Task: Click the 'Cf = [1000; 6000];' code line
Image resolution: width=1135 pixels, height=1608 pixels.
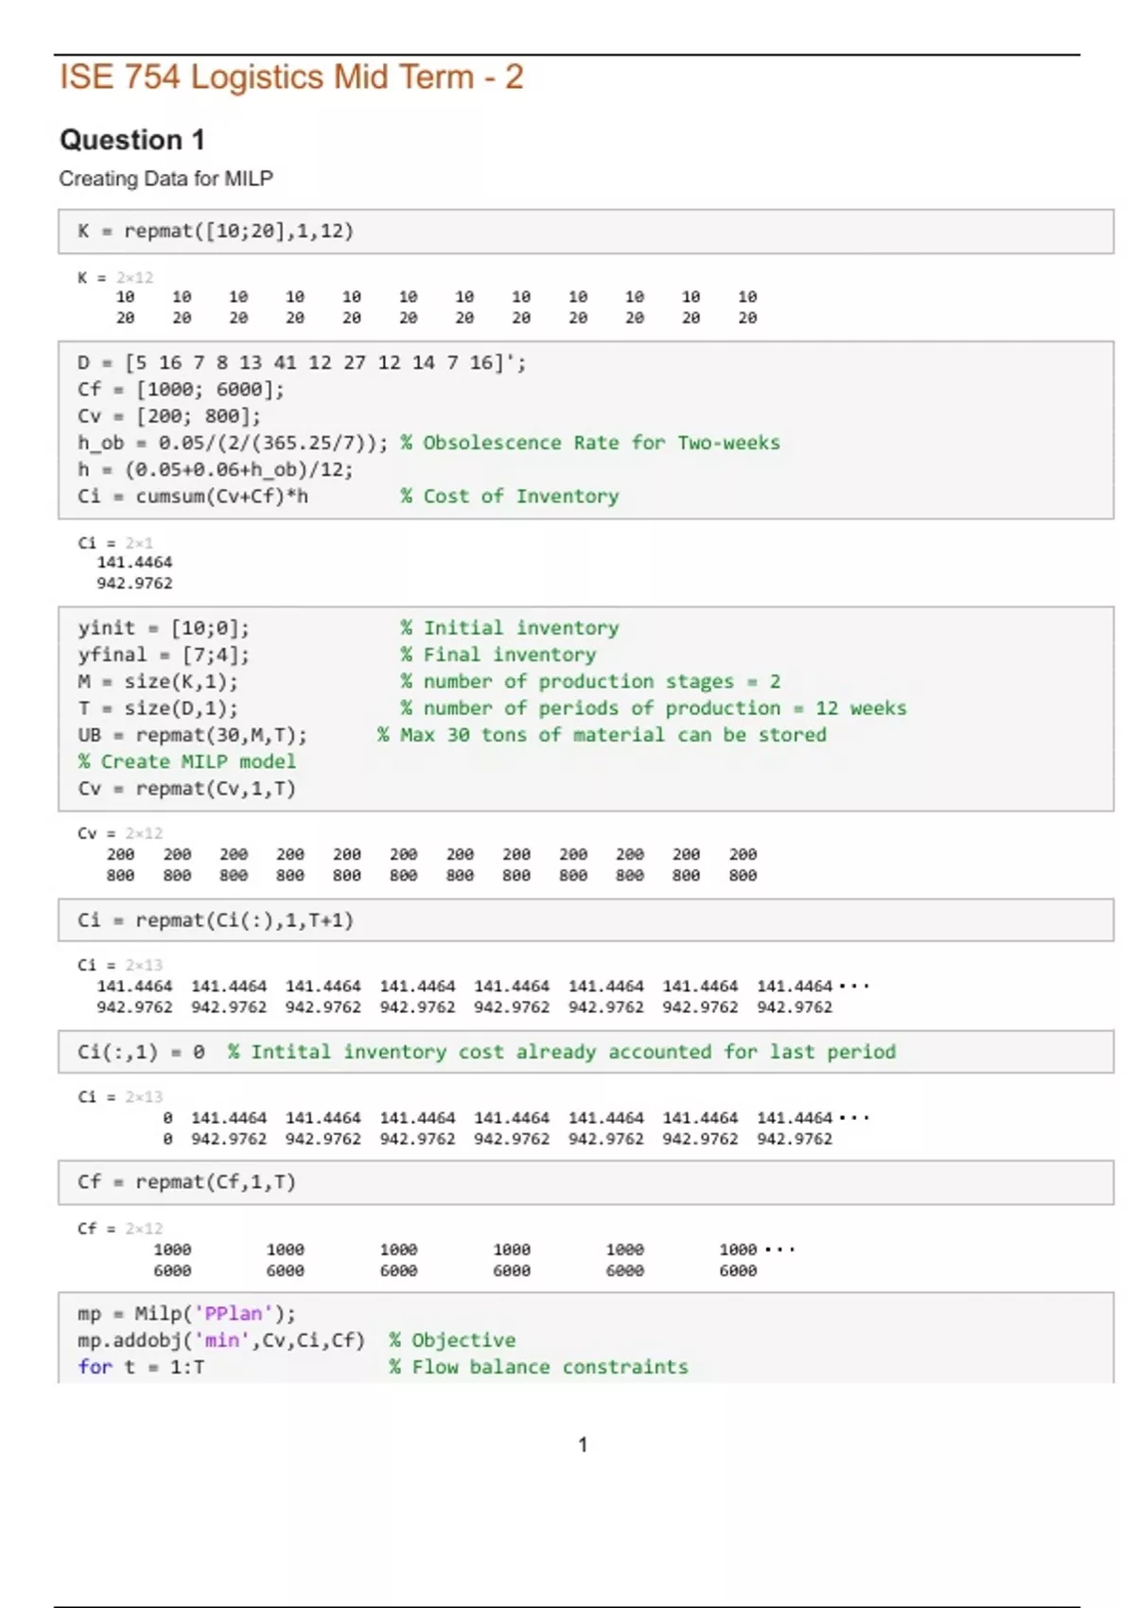Action: [x=181, y=390]
